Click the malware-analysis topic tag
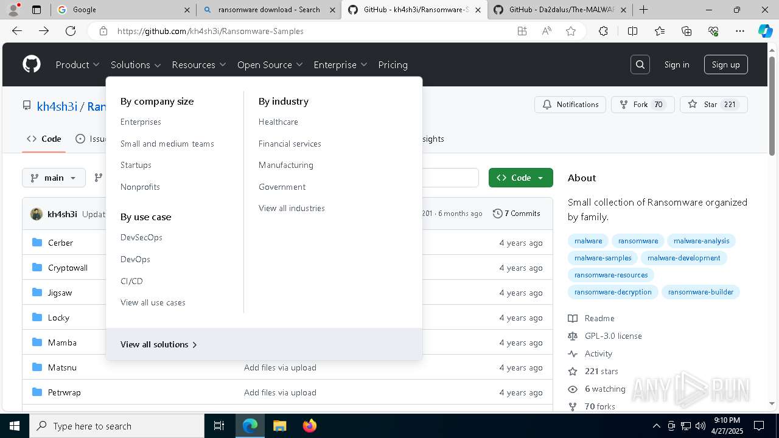The image size is (779, 438). click(701, 241)
